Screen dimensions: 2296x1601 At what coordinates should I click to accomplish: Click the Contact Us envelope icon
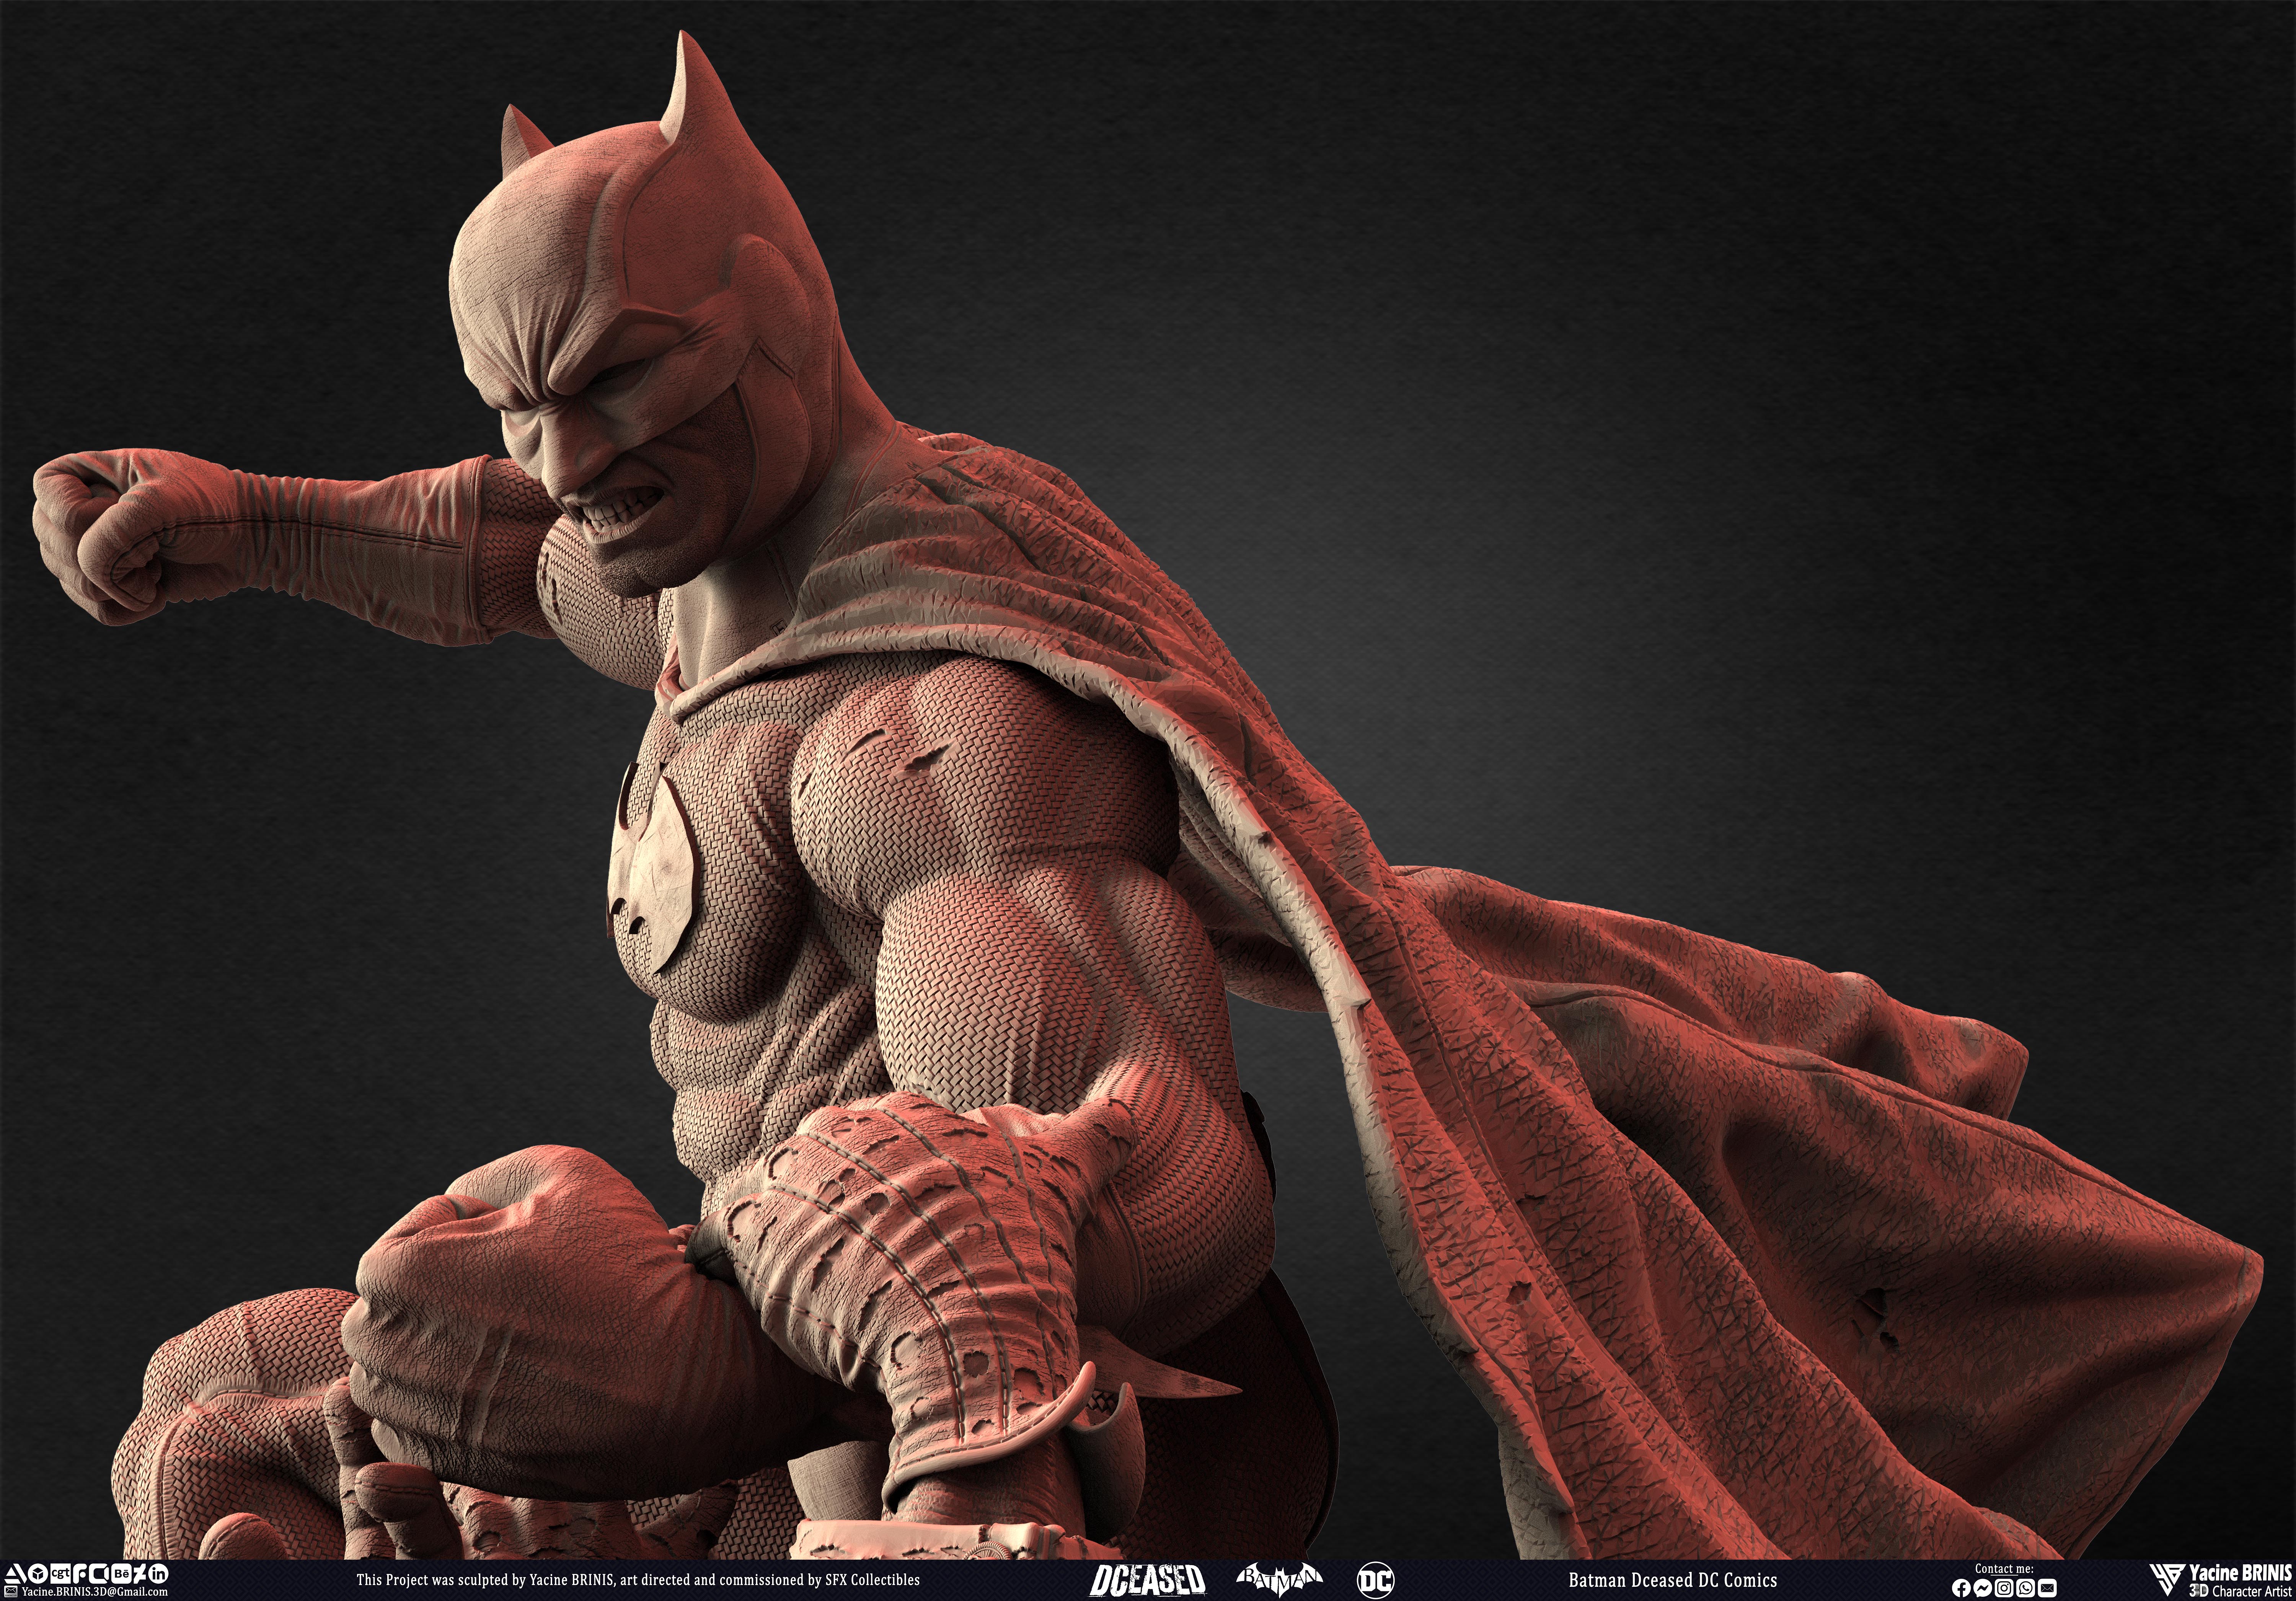tap(11, 1592)
